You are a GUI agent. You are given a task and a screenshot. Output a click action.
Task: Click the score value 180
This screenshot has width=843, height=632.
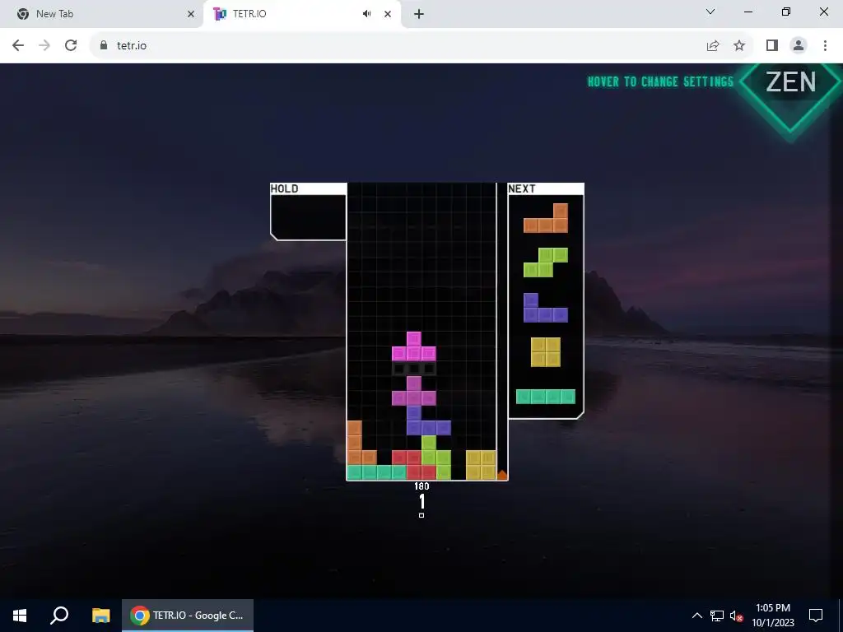click(421, 486)
